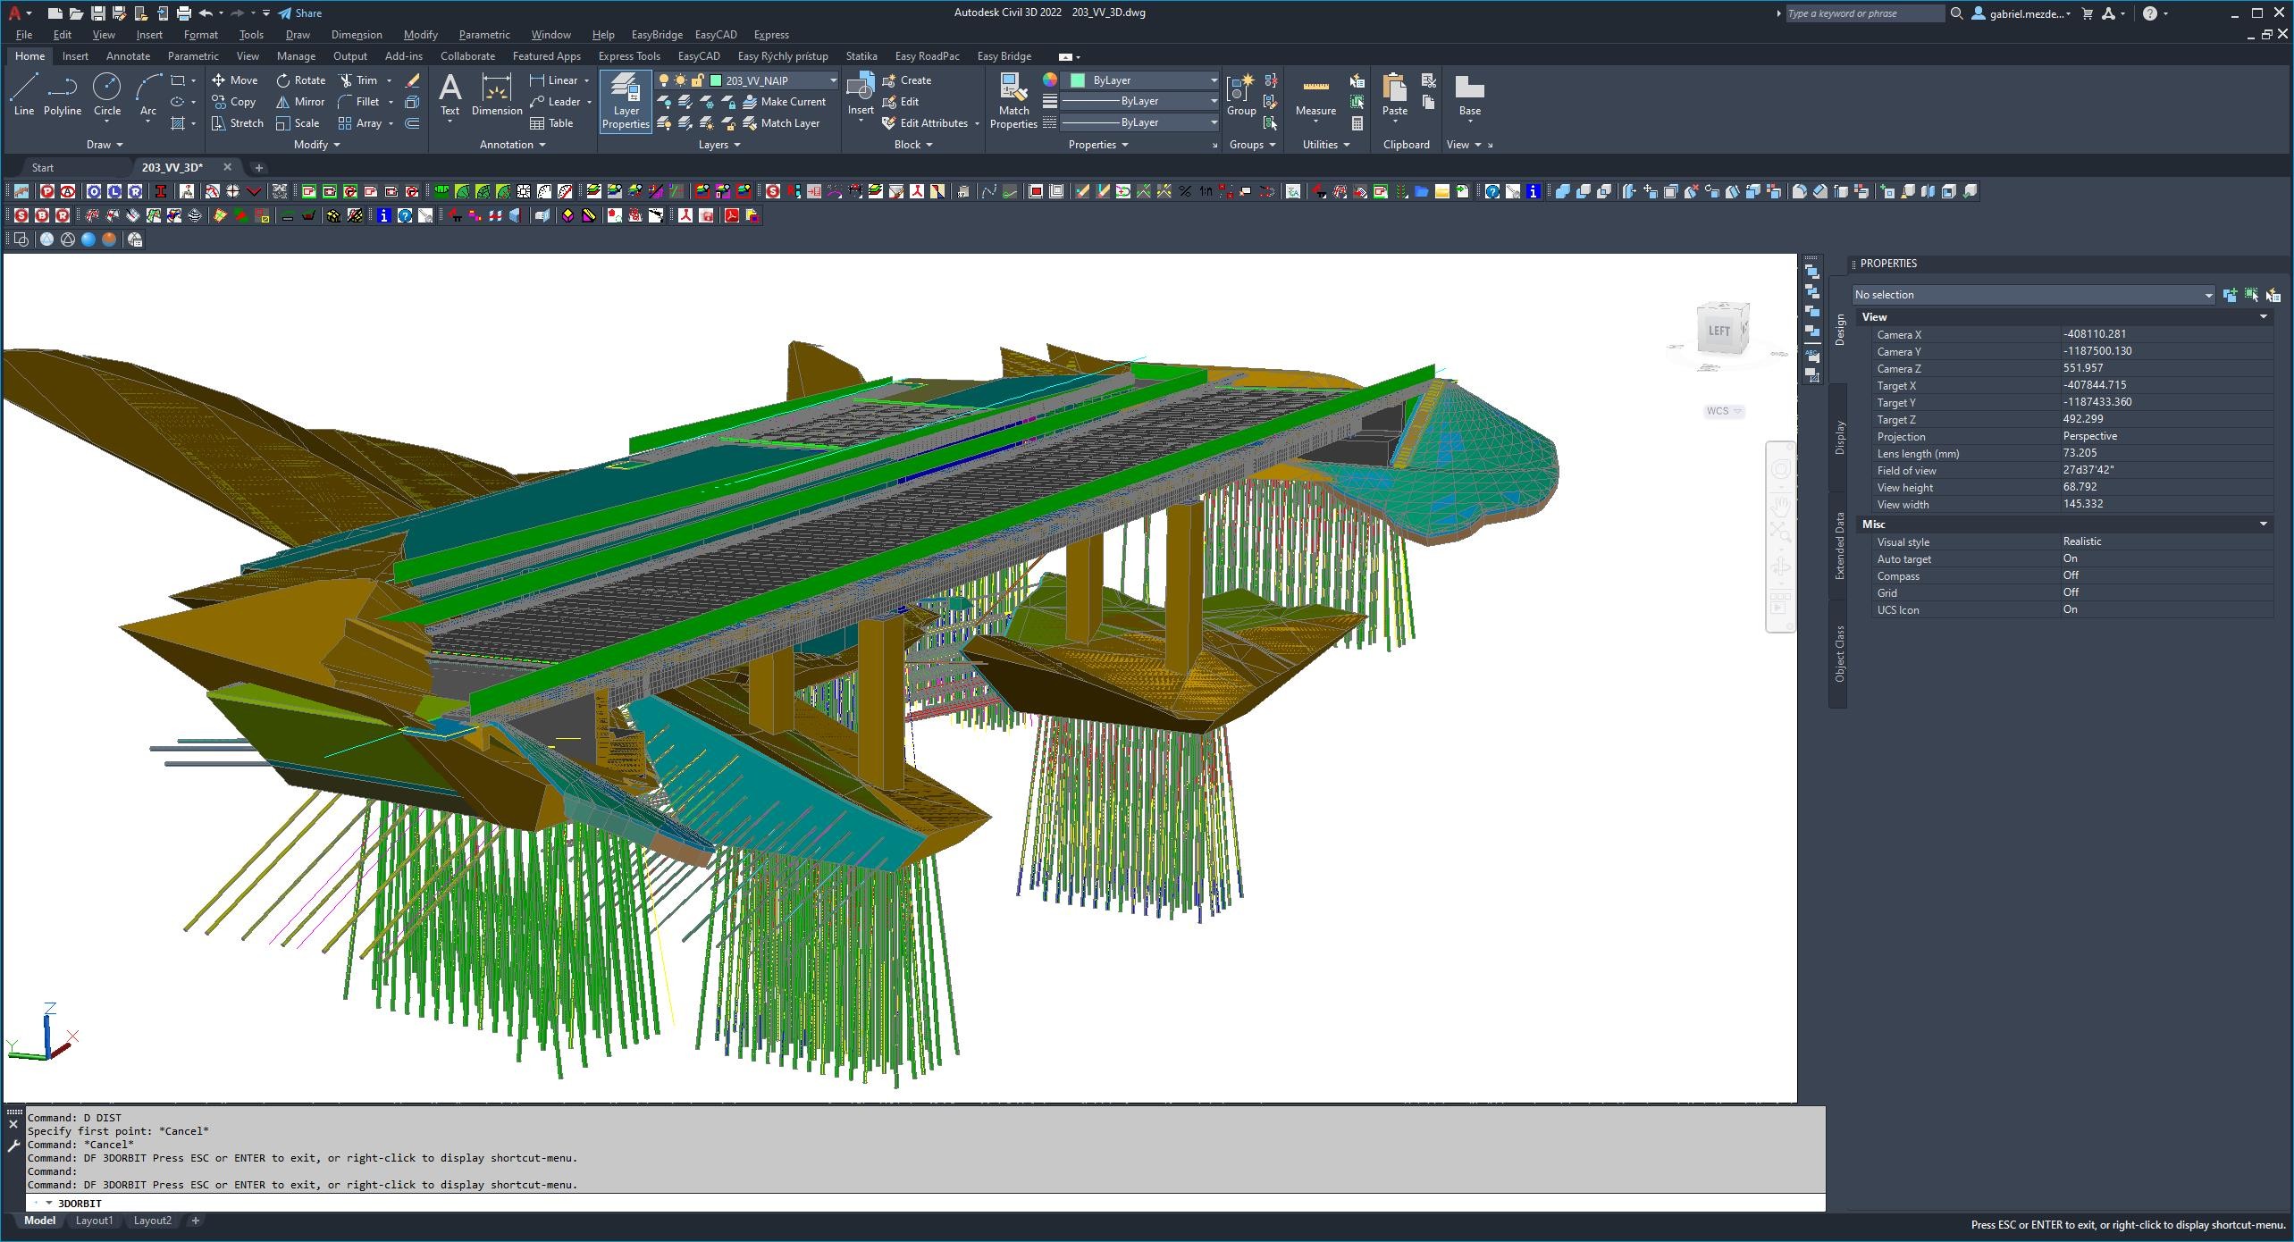Switch to the Annotate ribbon tab
Viewport: 2294px width, 1242px height.
click(x=128, y=56)
